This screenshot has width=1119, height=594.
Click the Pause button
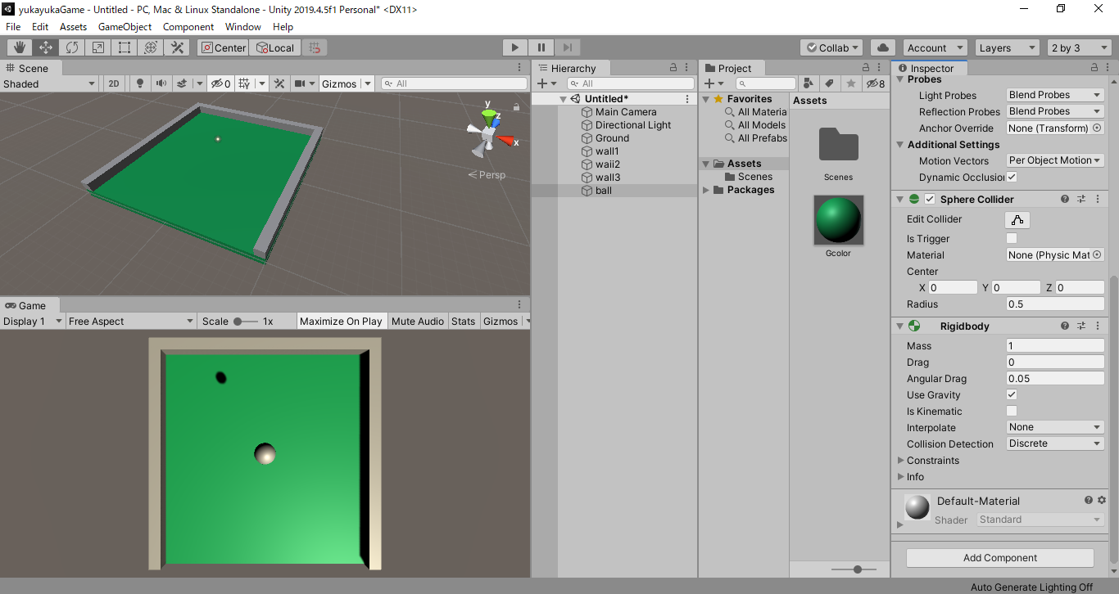[541, 47]
